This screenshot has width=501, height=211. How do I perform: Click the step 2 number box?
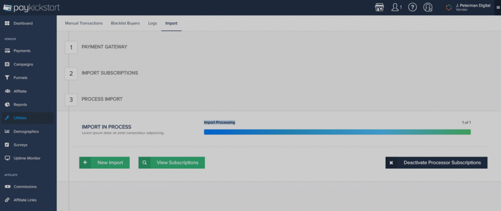[71, 73]
